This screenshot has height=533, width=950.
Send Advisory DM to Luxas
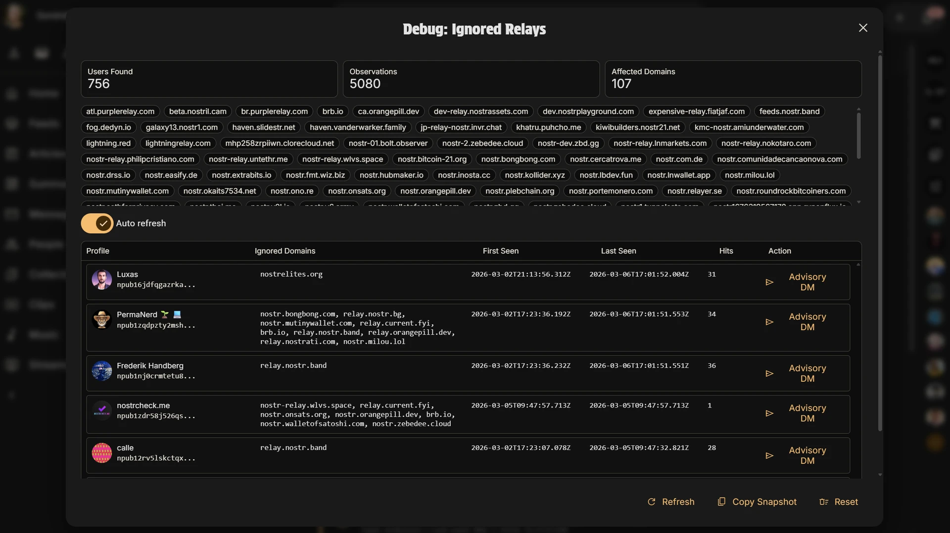click(807, 282)
